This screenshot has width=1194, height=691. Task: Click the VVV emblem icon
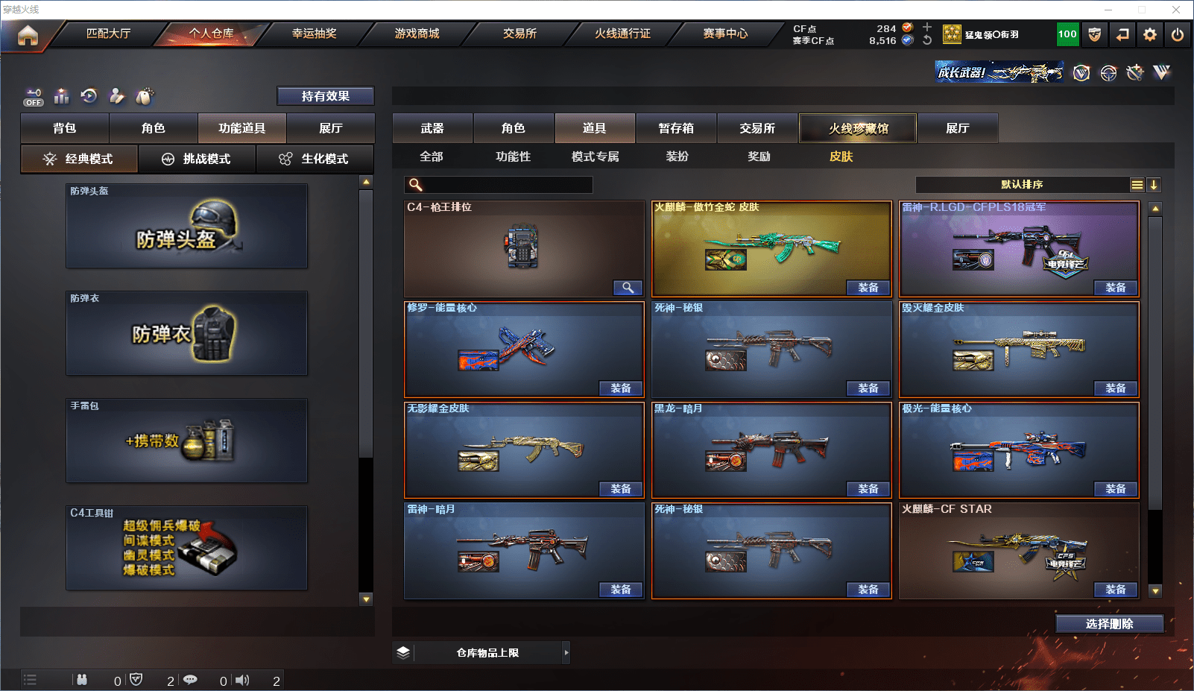click(1162, 72)
